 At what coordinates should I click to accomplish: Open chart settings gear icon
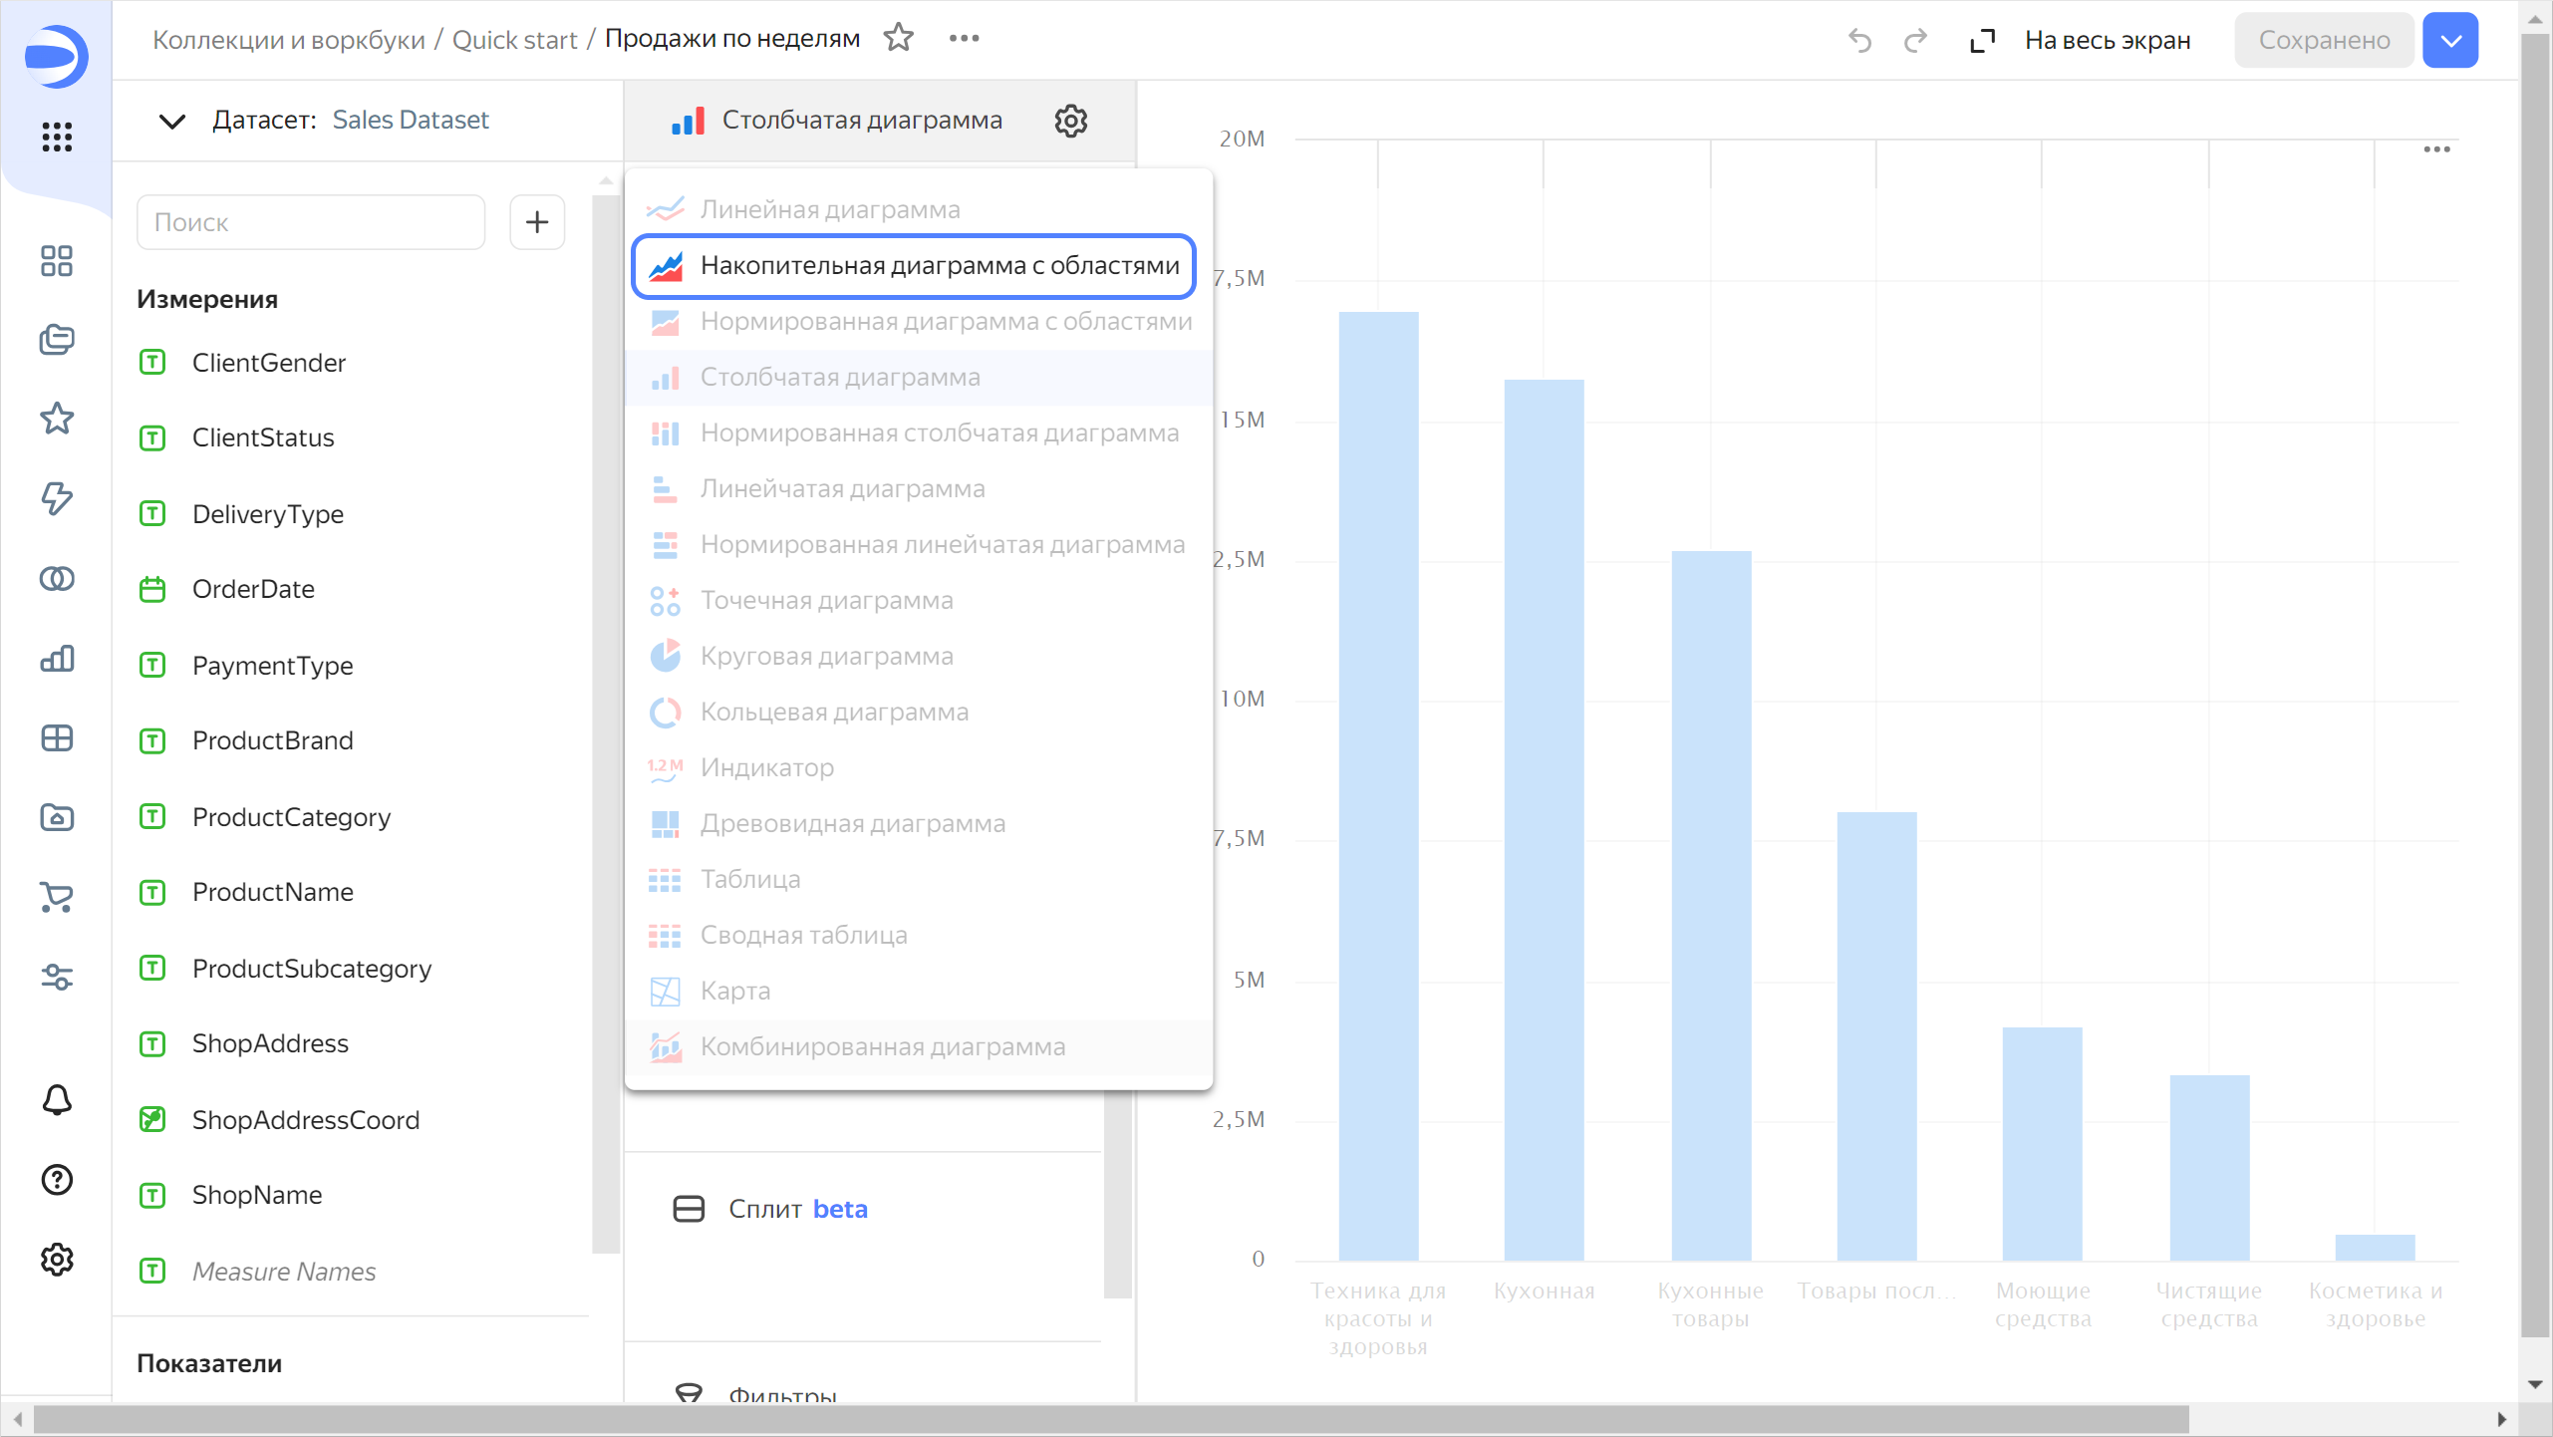1070,121
